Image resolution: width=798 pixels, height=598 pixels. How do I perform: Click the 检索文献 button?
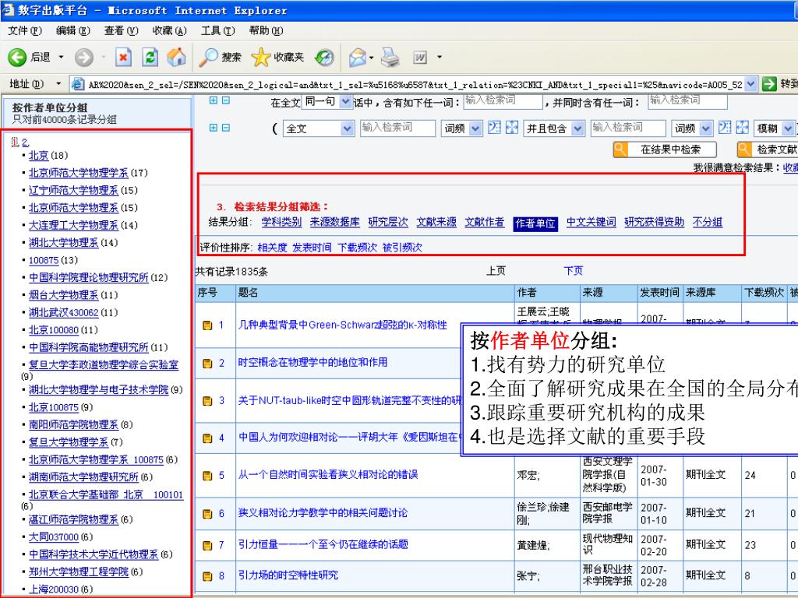click(768, 149)
